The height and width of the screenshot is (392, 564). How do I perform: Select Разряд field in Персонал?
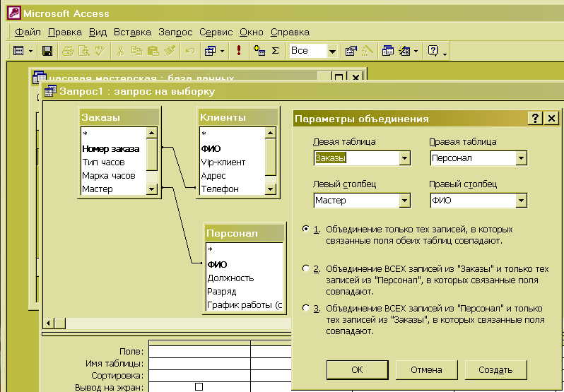(222, 292)
